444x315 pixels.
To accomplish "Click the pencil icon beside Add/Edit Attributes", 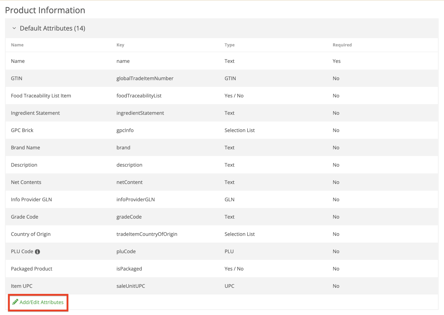I will pyautogui.click(x=15, y=302).
